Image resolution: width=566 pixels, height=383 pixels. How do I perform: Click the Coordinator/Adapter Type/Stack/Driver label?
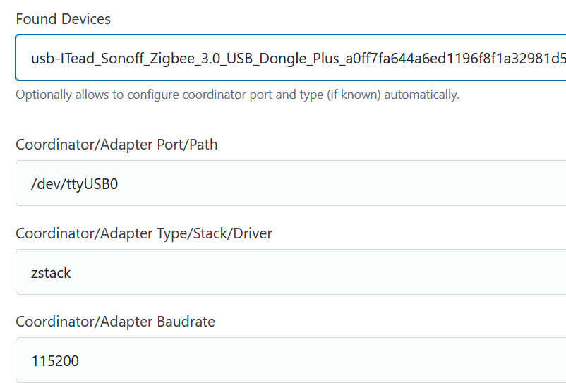click(x=144, y=233)
